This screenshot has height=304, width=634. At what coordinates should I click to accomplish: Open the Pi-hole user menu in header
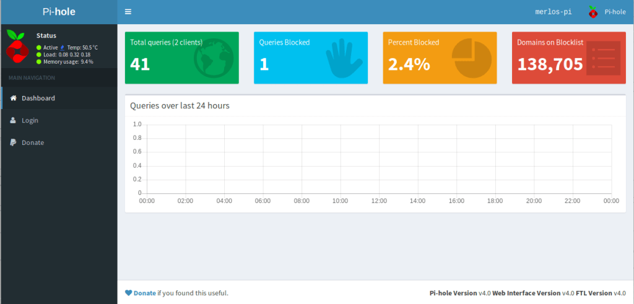607,12
